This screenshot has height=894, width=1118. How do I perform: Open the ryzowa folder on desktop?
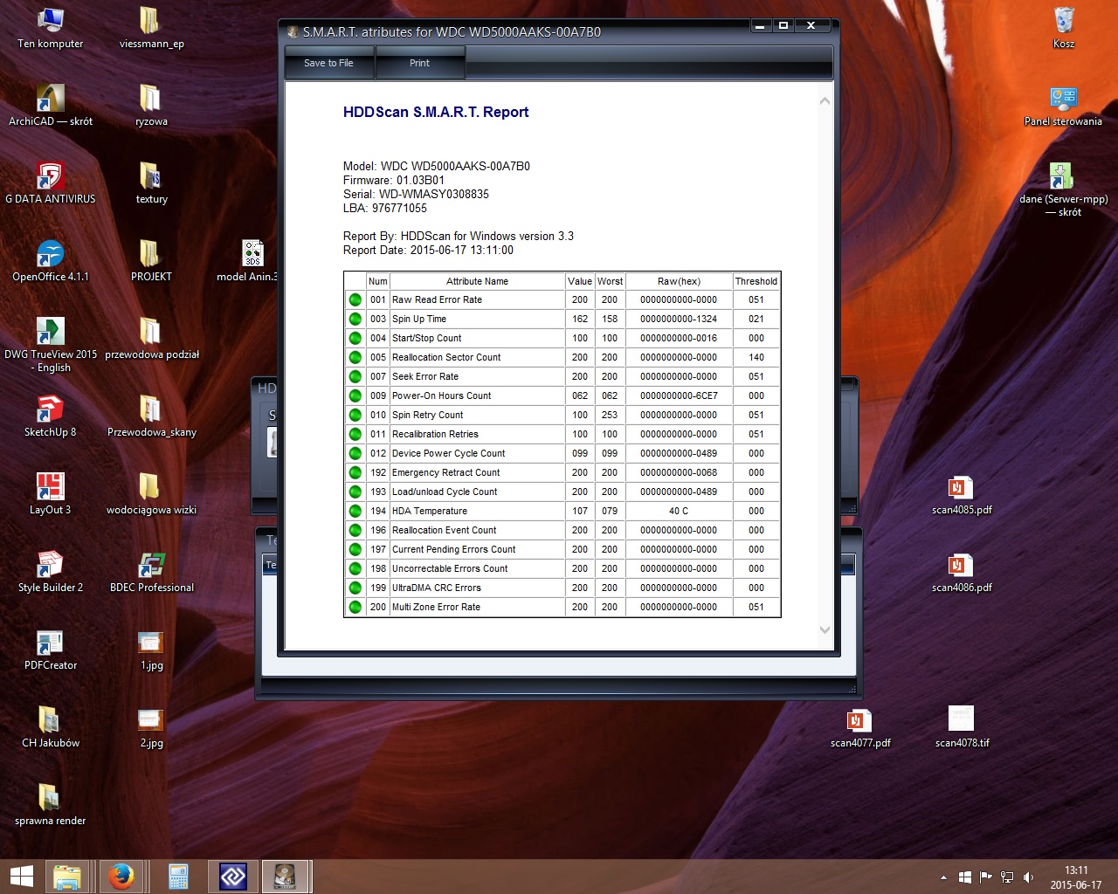click(151, 107)
